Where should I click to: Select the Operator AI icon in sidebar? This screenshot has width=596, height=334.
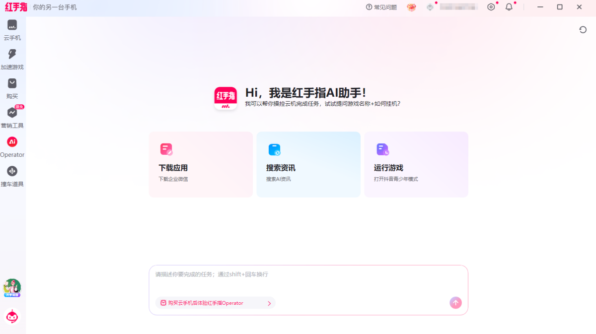coord(12,142)
